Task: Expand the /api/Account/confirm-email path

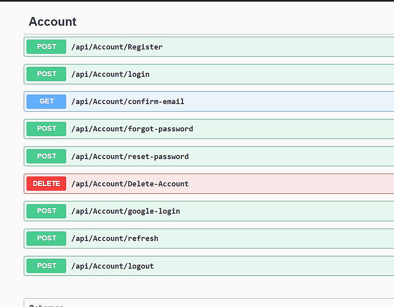Action: (128, 102)
